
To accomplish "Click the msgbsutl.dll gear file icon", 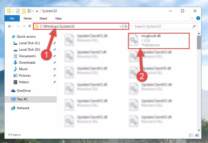I will [x=134, y=40].
